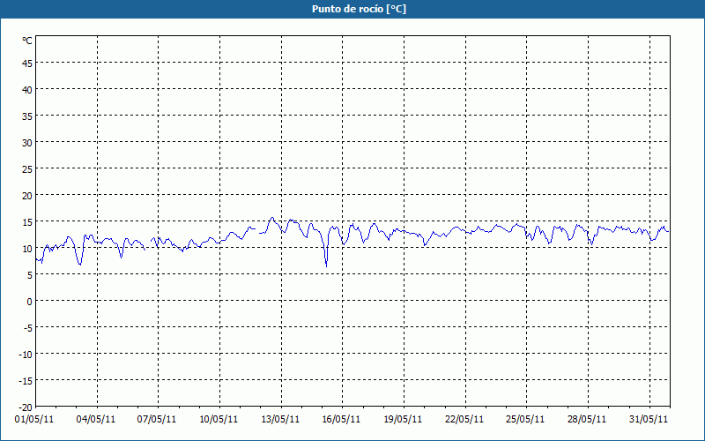The image size is (705, 441).
Task: Click the 13/05/11 date label
Action: 280,420
